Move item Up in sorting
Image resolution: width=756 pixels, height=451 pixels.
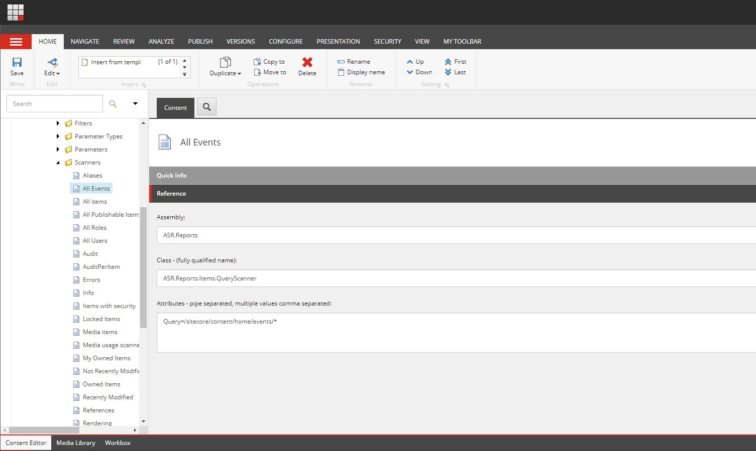415,62
